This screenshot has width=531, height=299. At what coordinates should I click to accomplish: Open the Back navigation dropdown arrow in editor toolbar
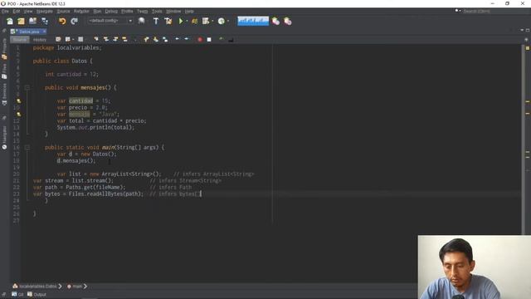pyautogui.click(x=73, y=39)
